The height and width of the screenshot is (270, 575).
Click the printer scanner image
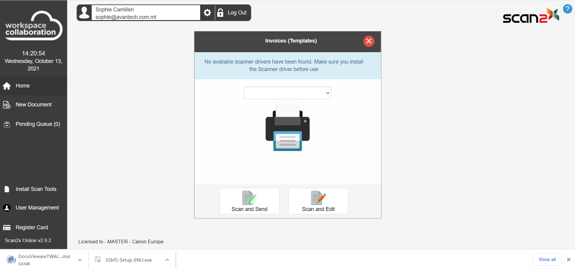click(x=287, y=128)
